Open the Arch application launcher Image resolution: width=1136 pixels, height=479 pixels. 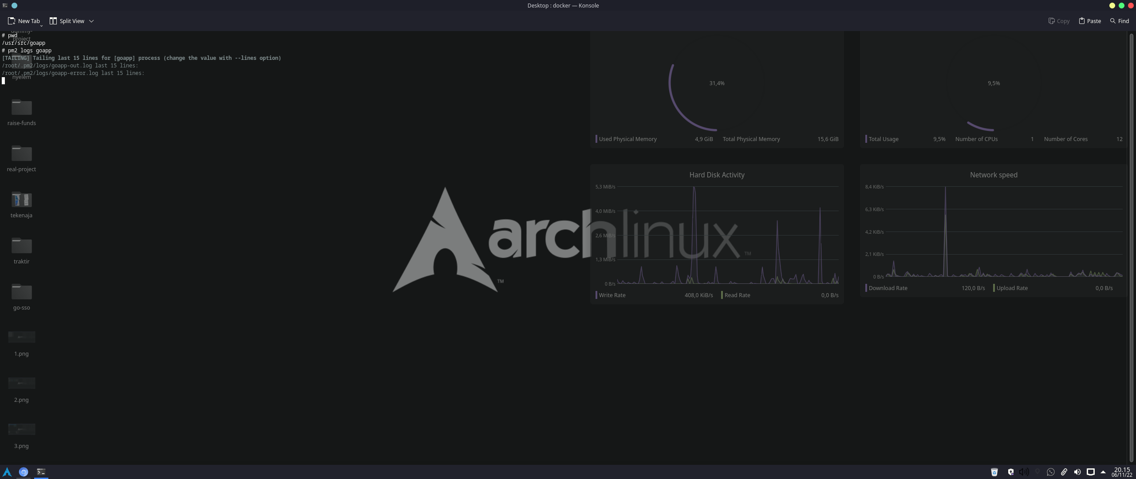point(7,472)
